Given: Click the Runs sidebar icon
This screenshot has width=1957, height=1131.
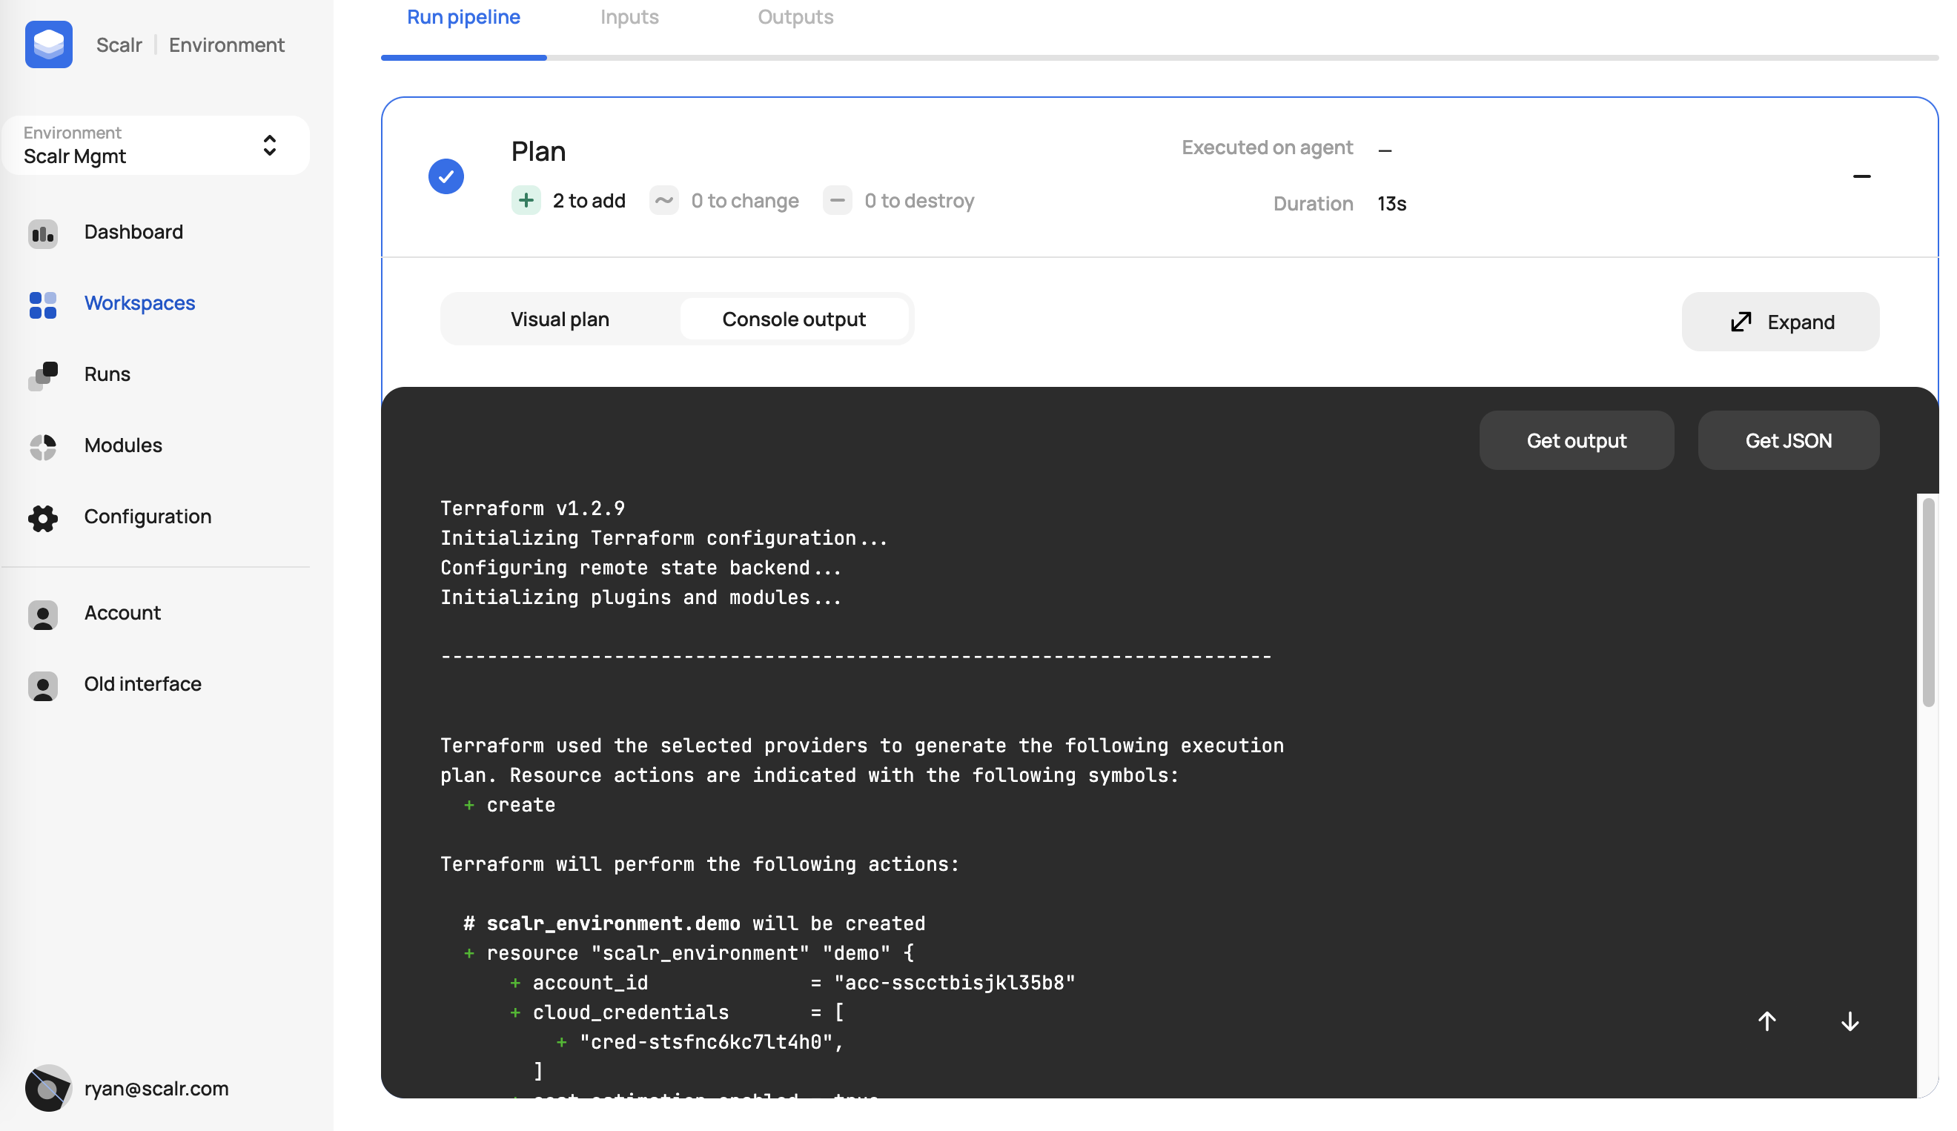Looking at the screenshot, I should click(x=43, y=375).
